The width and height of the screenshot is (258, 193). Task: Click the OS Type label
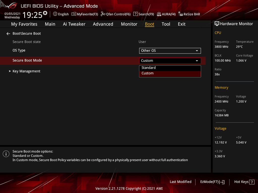click(19, 50)
